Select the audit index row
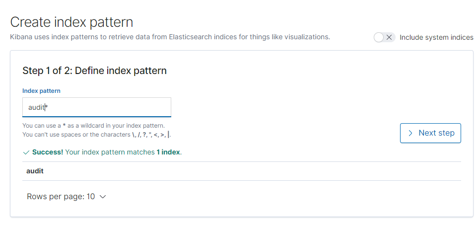Image resolution: width=476 pixels, height=225 pixels. click(x=241, y=171)
